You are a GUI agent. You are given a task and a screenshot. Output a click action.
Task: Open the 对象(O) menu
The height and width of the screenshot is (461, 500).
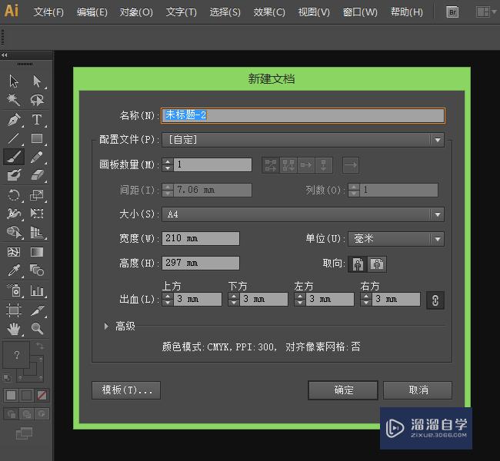136,12
